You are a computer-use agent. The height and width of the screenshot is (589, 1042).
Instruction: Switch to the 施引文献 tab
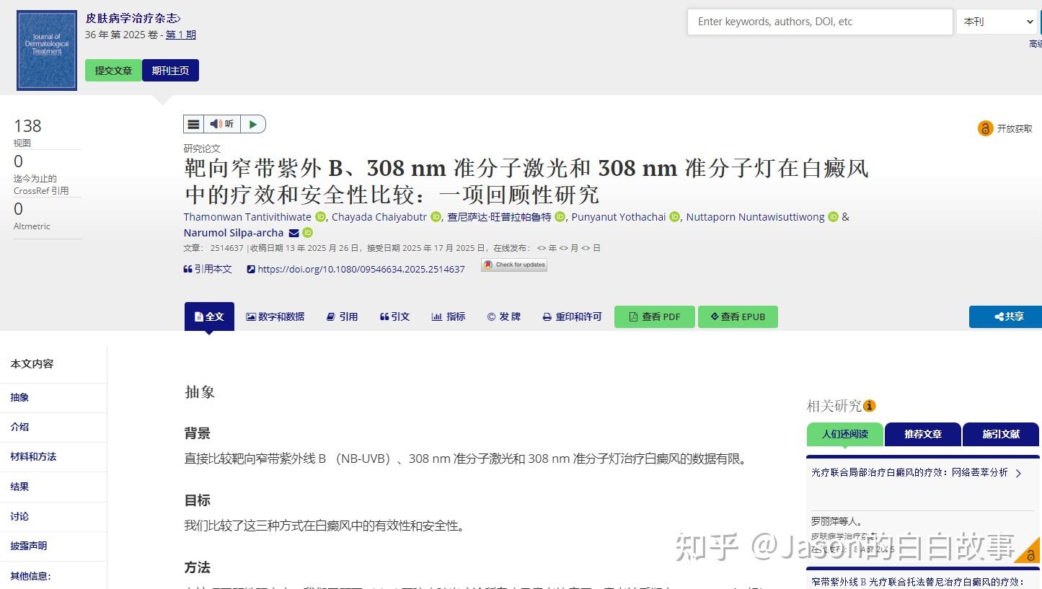point(1000,434)
